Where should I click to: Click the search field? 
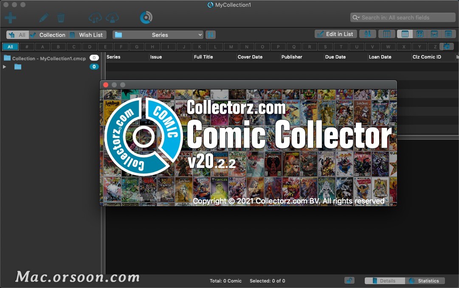(403, 17)
